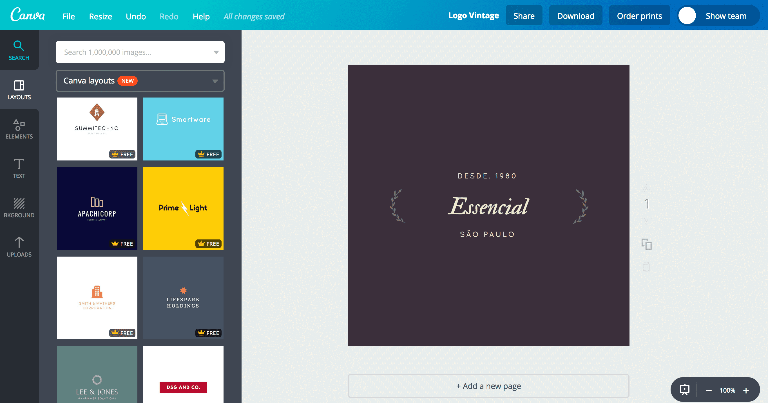The width and height of the screenshot is (768, 403).
Task: Click FREE badge on Smartware layout
Action: pyautogui.click(x=208, y=154)
